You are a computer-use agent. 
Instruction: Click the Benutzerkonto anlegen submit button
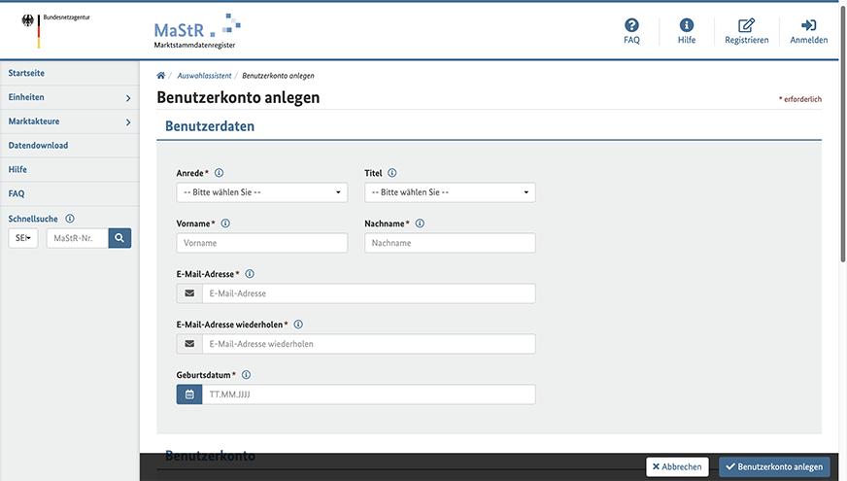point(774,467)
